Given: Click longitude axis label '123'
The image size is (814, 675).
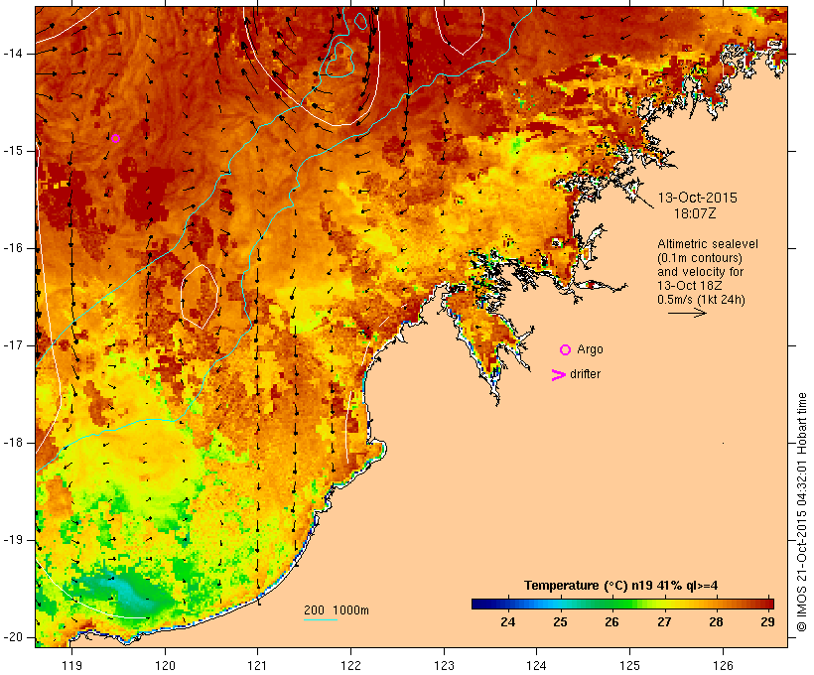Looking at the screenshot, I should coord(444,665).
